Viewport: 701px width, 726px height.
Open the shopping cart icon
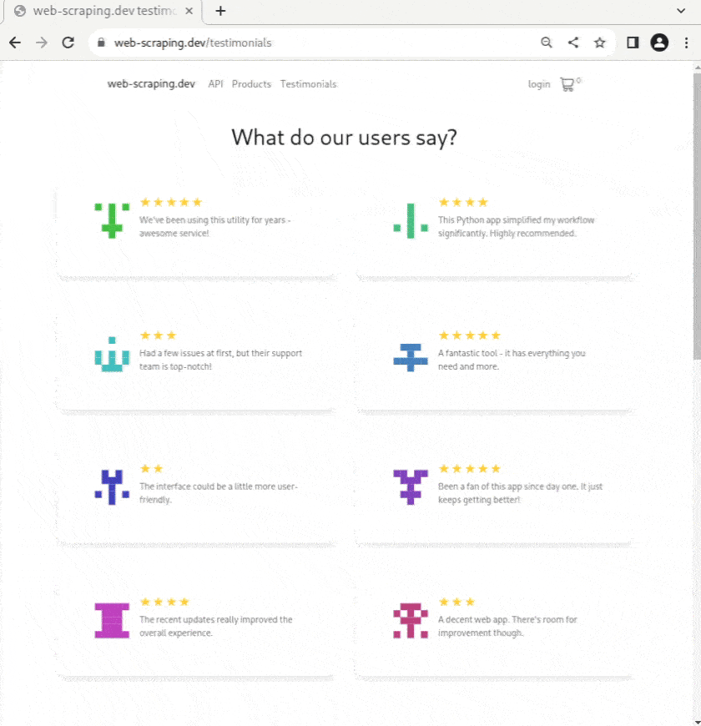[x=567, y=84]
